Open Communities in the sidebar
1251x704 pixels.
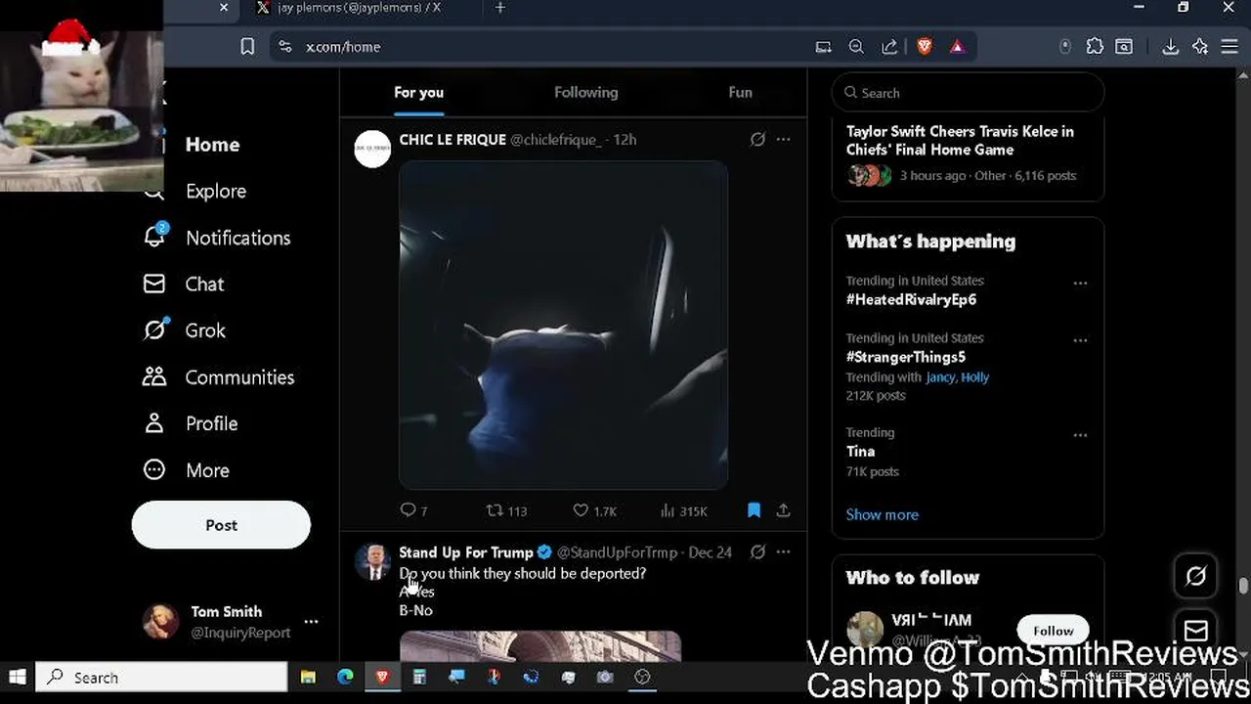coord(239,377)
